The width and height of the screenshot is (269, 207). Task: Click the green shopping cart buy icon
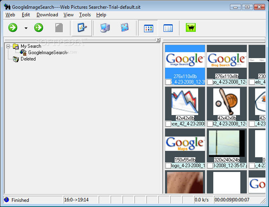191,27
